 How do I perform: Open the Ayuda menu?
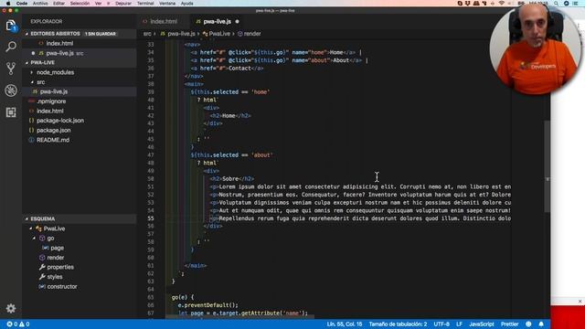coord(186,4)
